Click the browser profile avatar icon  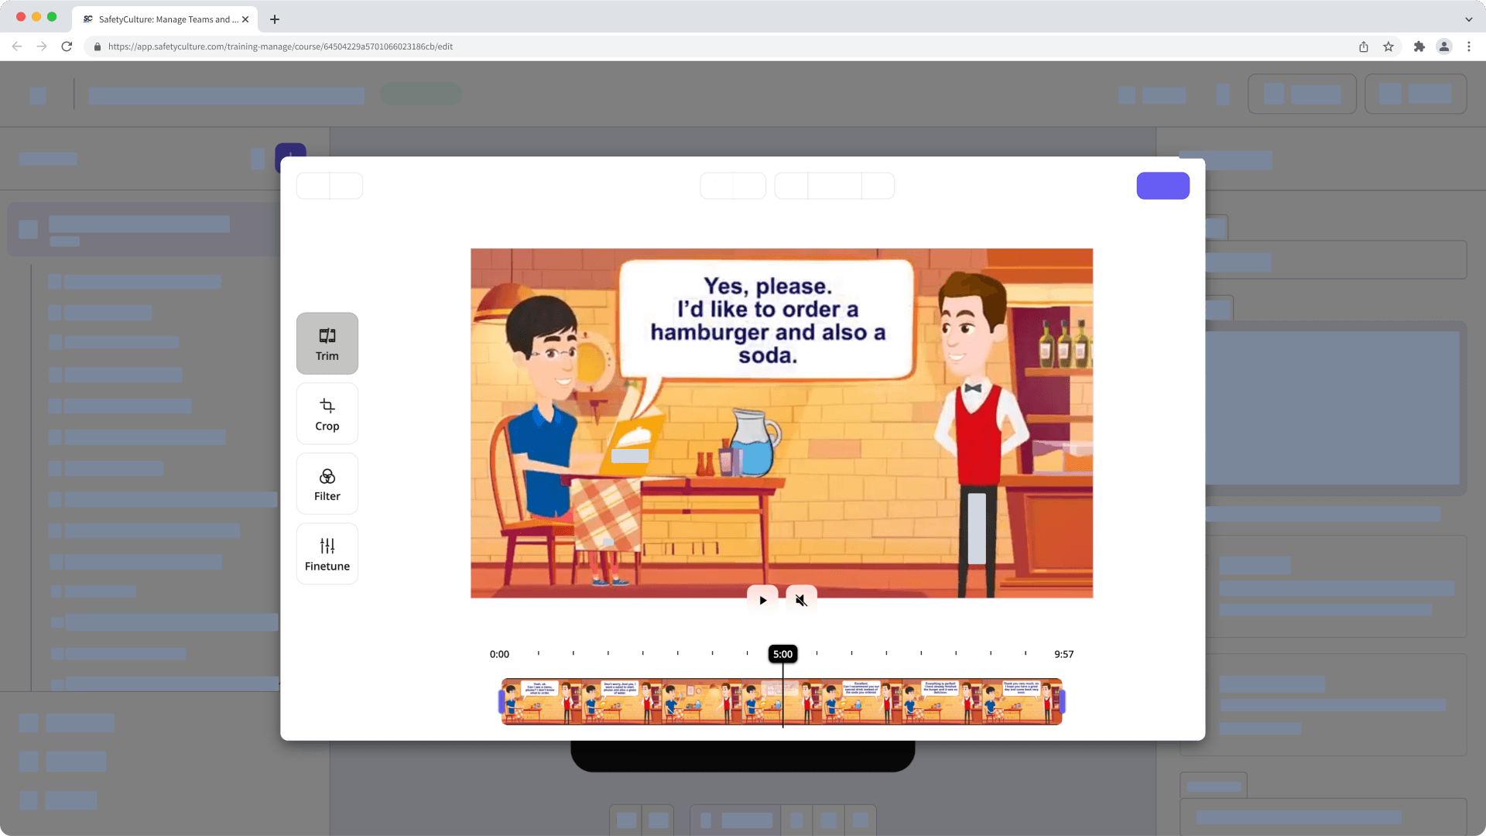click(x=1444, y=46)
